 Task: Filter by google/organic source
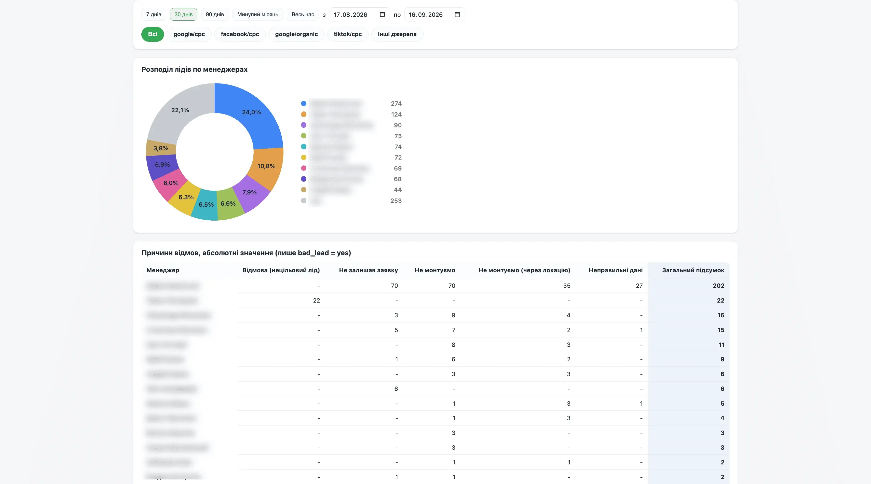pos(296,34)
